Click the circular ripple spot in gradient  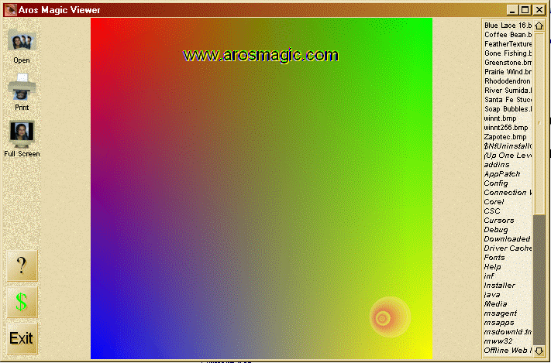coord(390,317)
